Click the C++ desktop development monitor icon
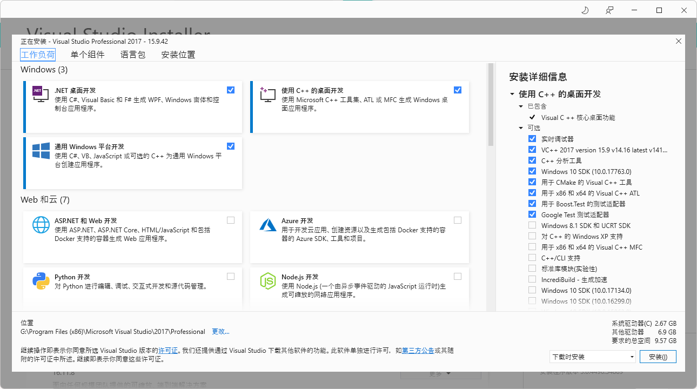 point(268,95)
